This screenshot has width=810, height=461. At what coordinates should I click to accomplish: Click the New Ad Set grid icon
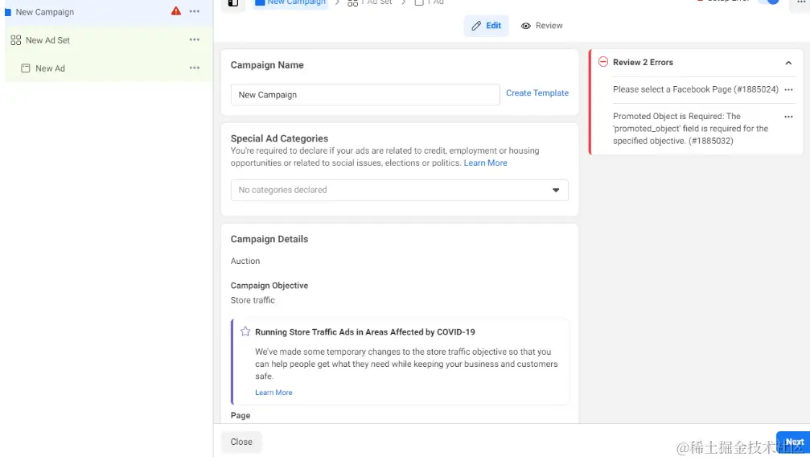16,40
